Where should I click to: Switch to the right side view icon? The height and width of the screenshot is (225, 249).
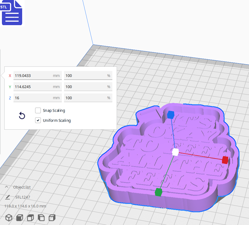(52, 217)
